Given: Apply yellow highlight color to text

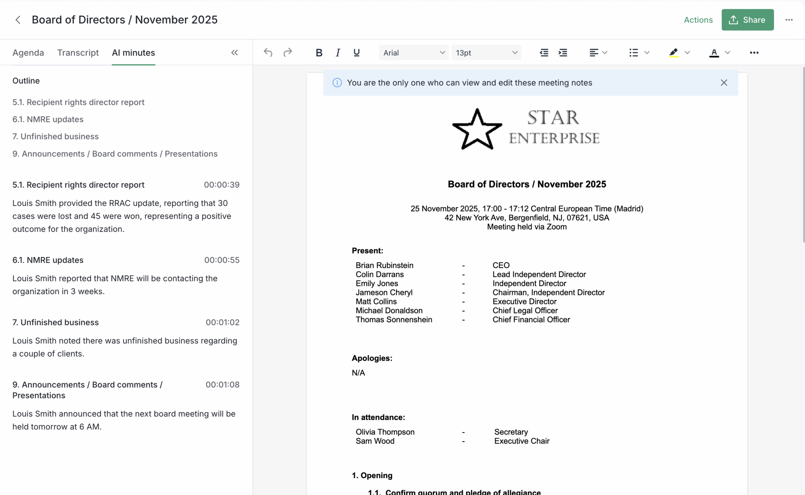Looking at the screenshot, I should pos(674,53).
